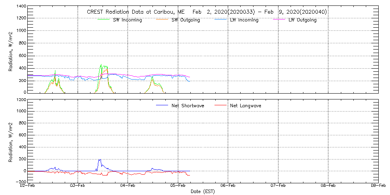Screen dimensions: 390x195
Task: Click the 1400 y-axis label in upper plot
Action: [x=21, y=7]
